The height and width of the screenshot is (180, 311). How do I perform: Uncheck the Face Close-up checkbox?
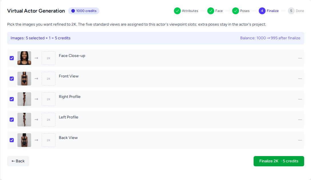tap(12, 58)
